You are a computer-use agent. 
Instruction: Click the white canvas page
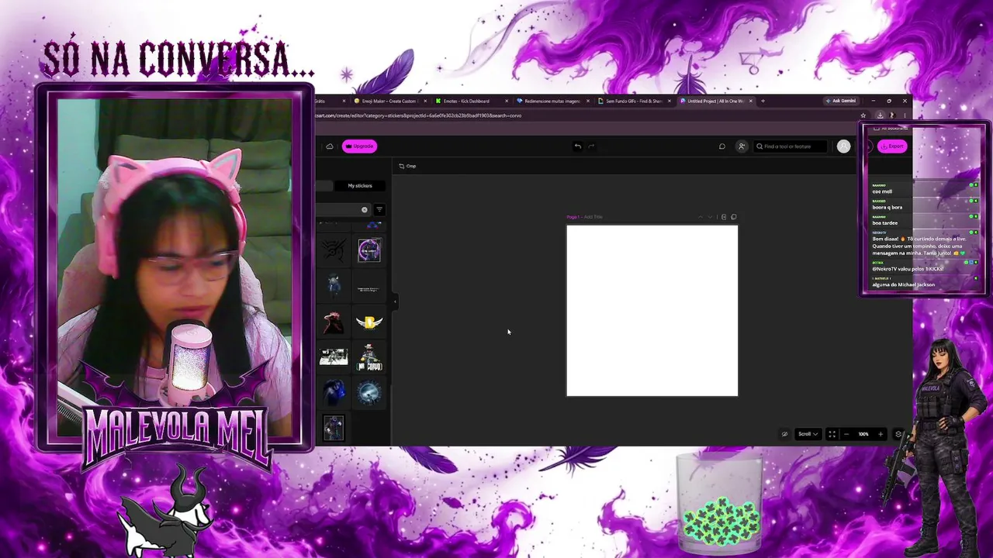coord(652,311)
